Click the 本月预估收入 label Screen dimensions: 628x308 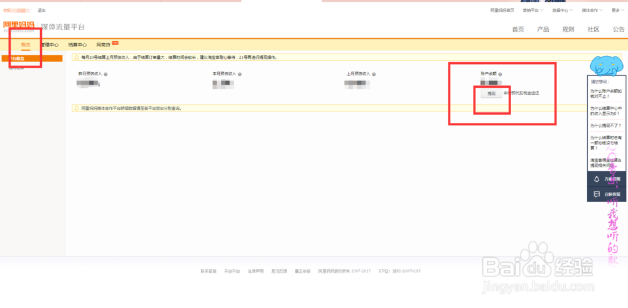click(224, 74)
